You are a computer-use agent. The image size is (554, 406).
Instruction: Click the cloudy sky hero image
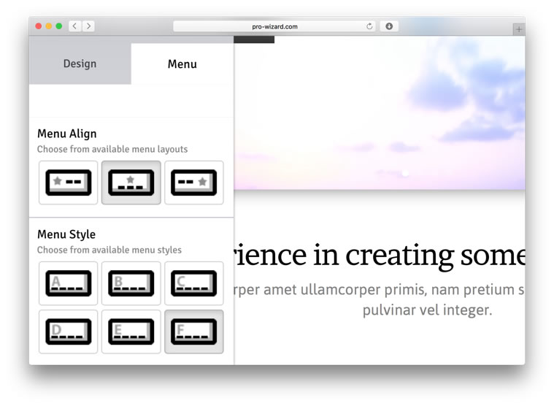point(380,113)
